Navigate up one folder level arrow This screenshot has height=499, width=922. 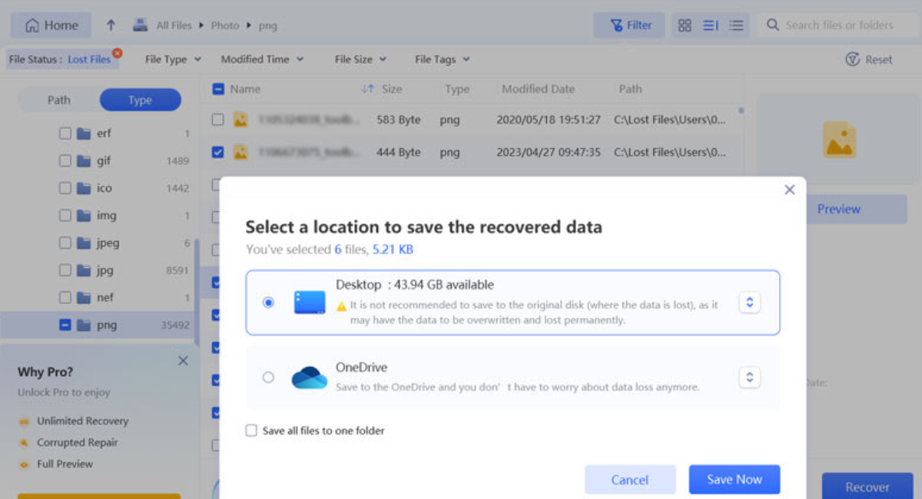click(111, 25)
